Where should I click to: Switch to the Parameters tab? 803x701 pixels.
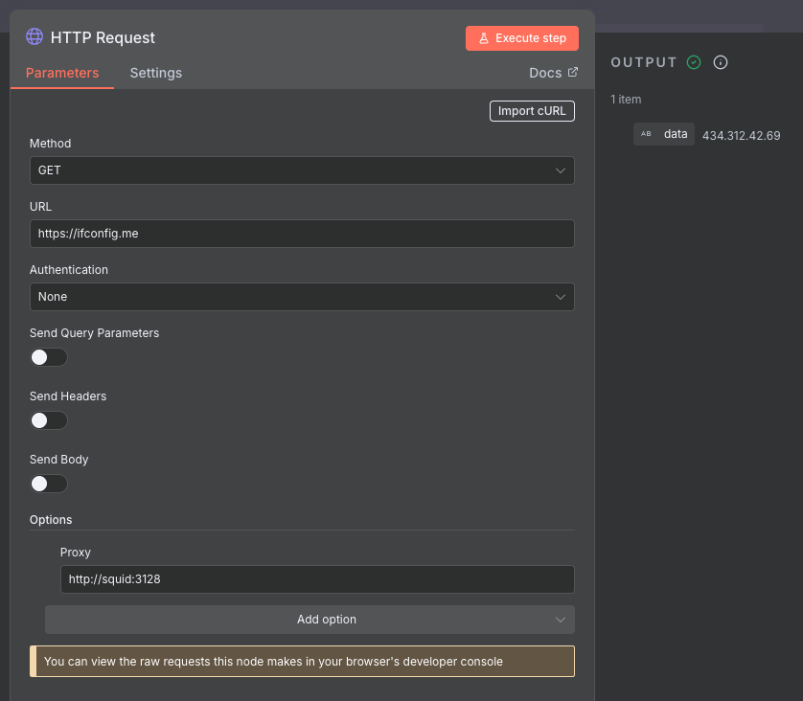(62, 73)
